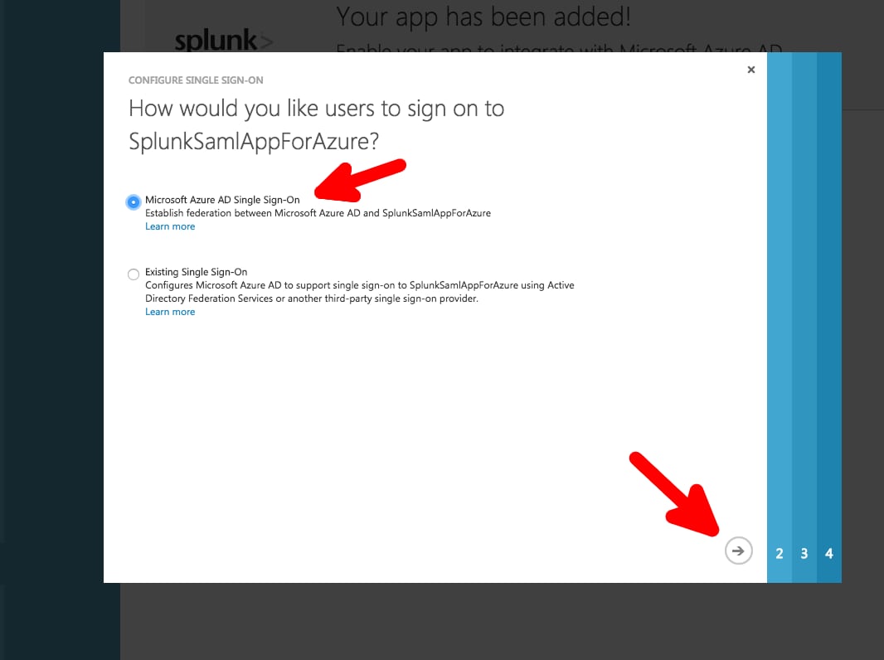Viewport: 884px width, 660px height.
Task: Open Learn more under Existing Single Sign-On
Action: [x=170, y=312]
